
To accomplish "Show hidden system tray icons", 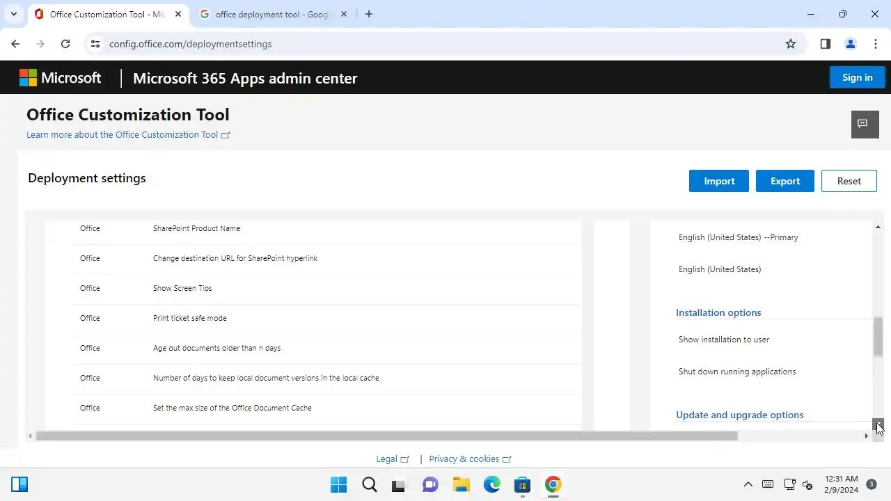I will click(748, 484).
